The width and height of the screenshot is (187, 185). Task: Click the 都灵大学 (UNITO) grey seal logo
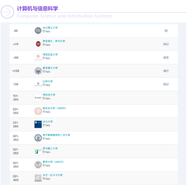(38, 164)
